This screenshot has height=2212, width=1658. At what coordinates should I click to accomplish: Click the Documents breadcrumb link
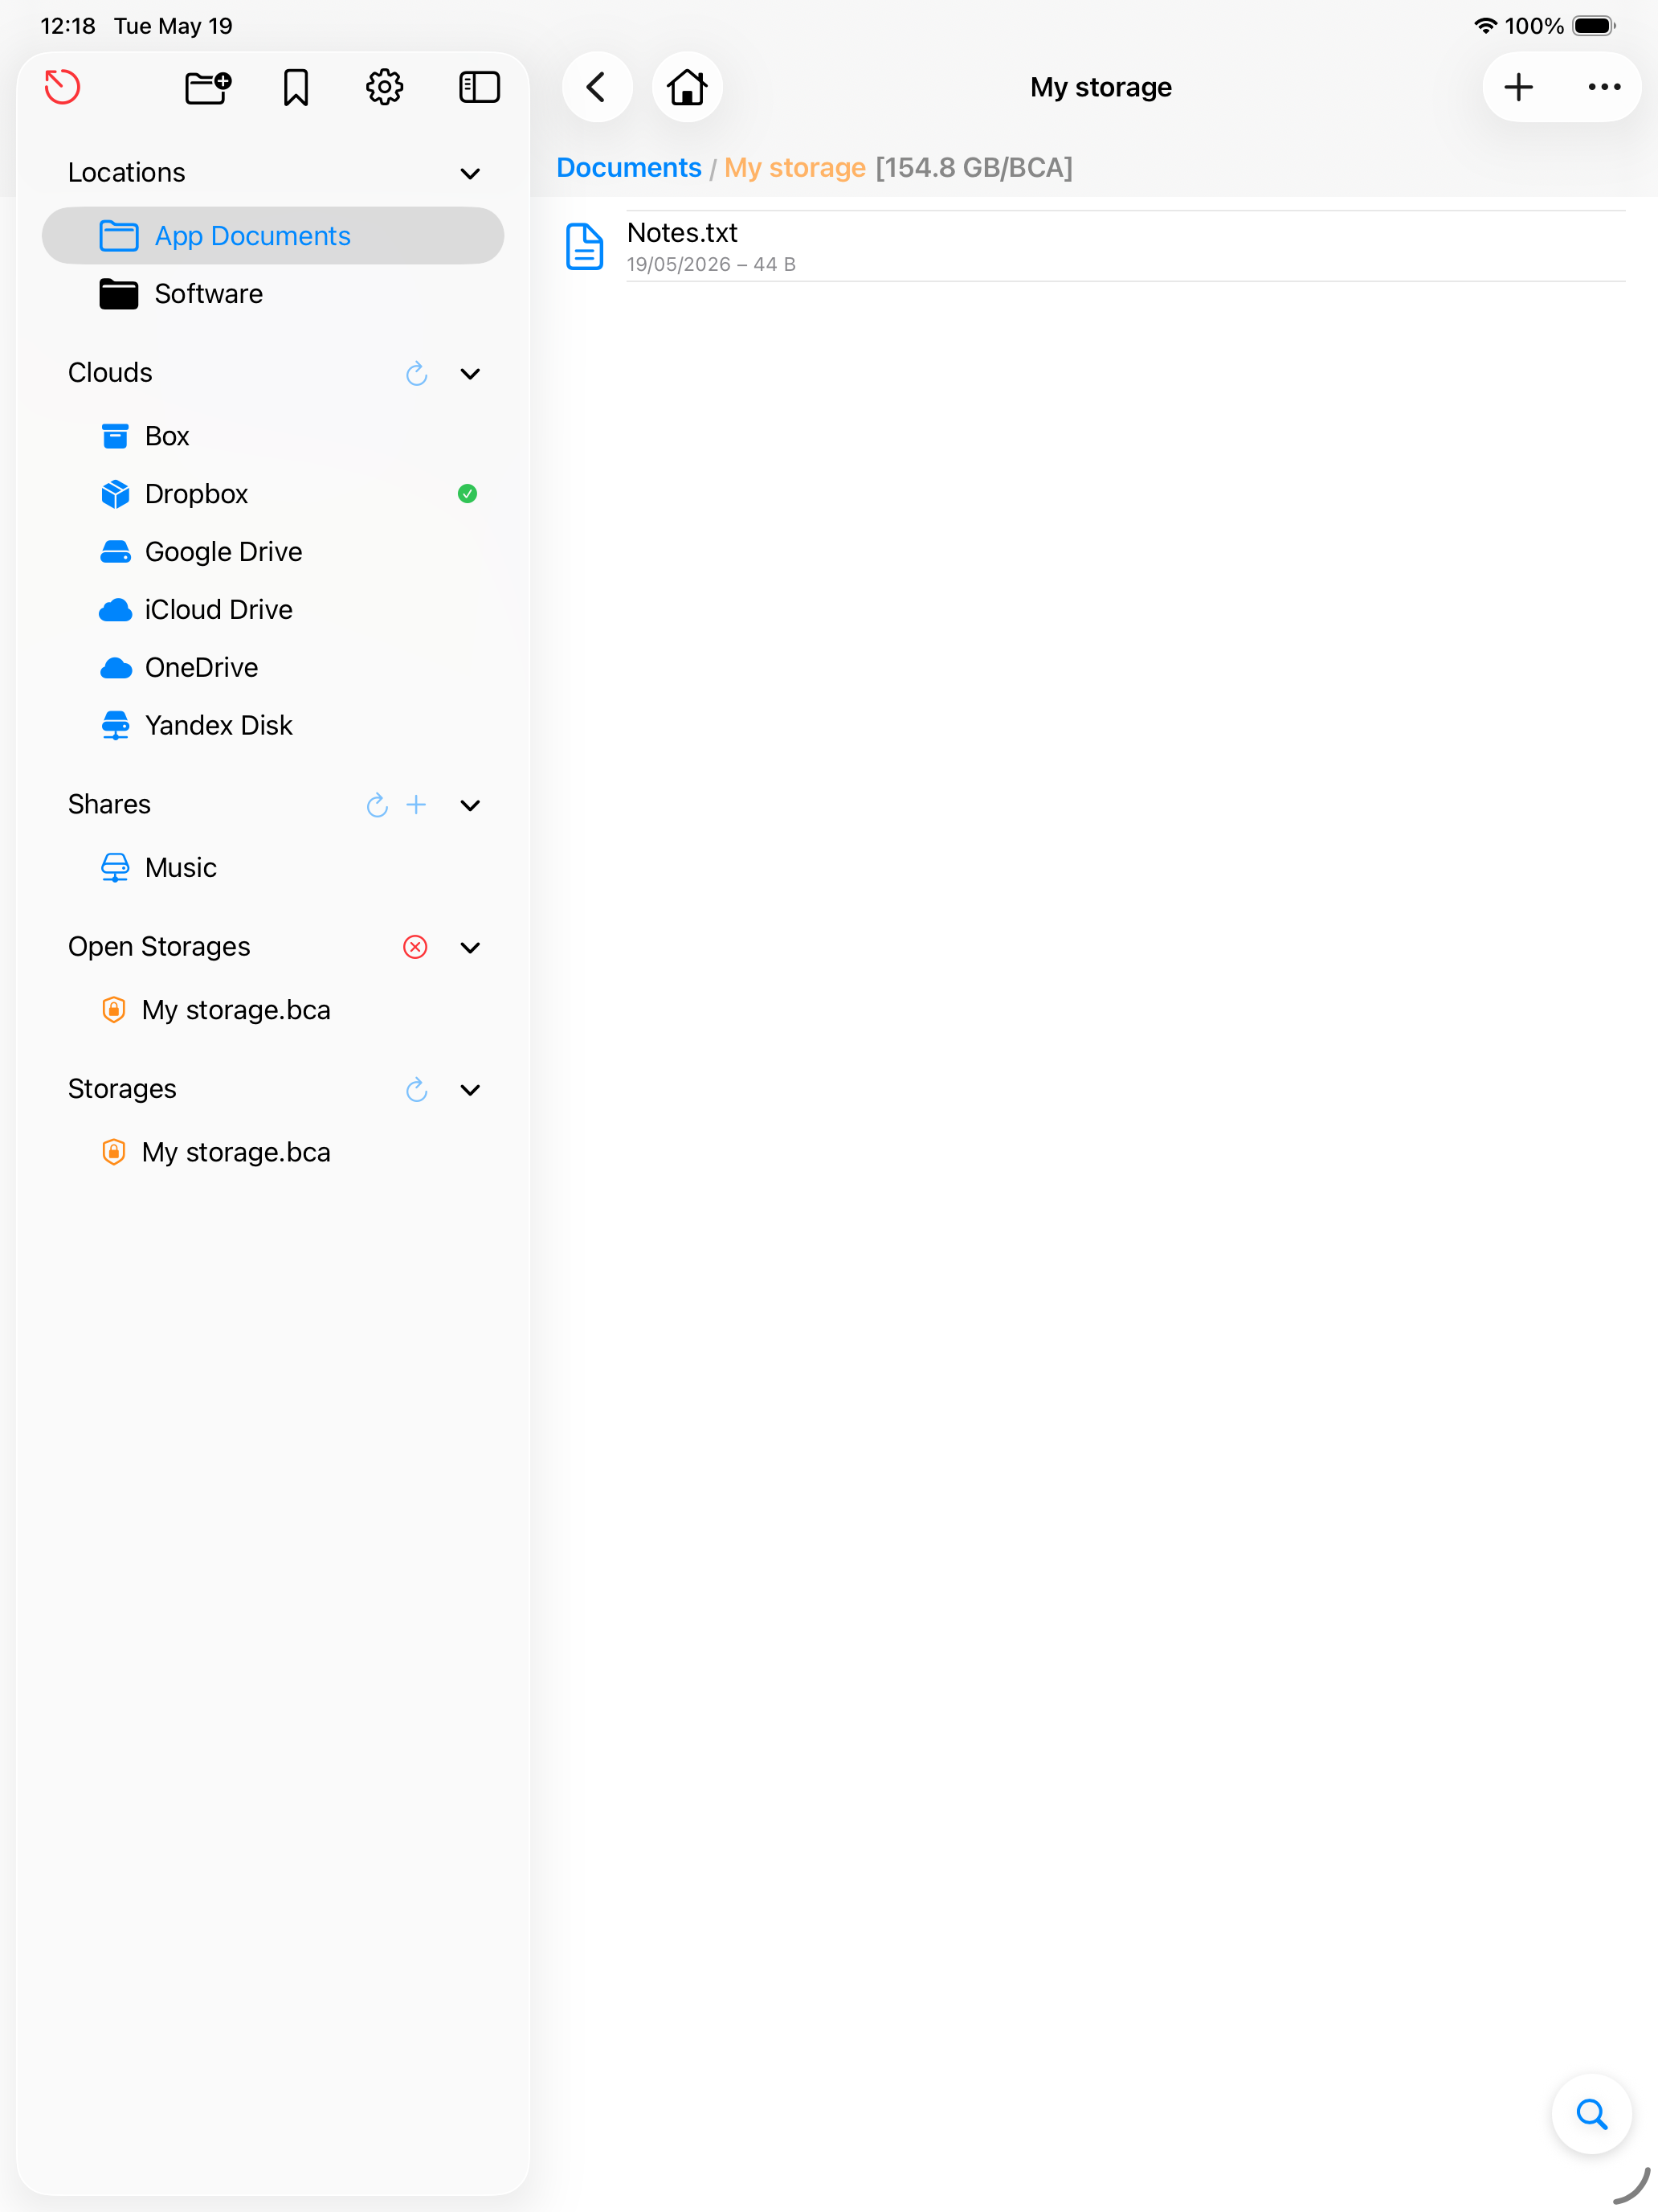click(x=629, y=167)
